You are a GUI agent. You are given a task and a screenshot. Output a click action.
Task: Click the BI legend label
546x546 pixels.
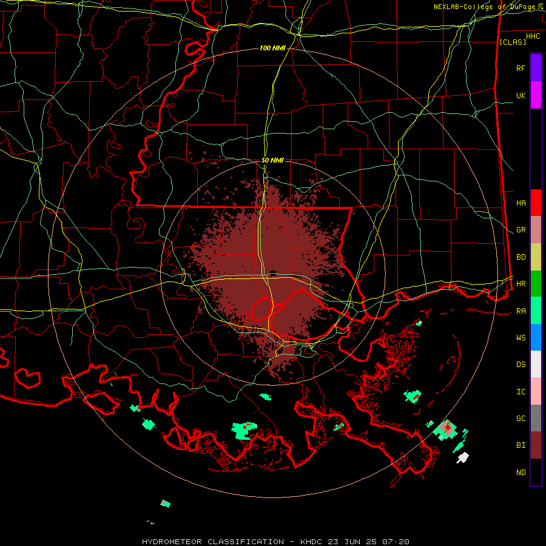[521, 445]
